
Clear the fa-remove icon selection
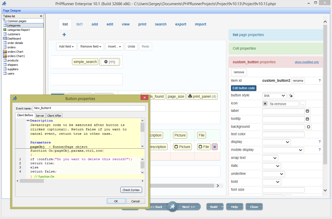click(265, 104)
